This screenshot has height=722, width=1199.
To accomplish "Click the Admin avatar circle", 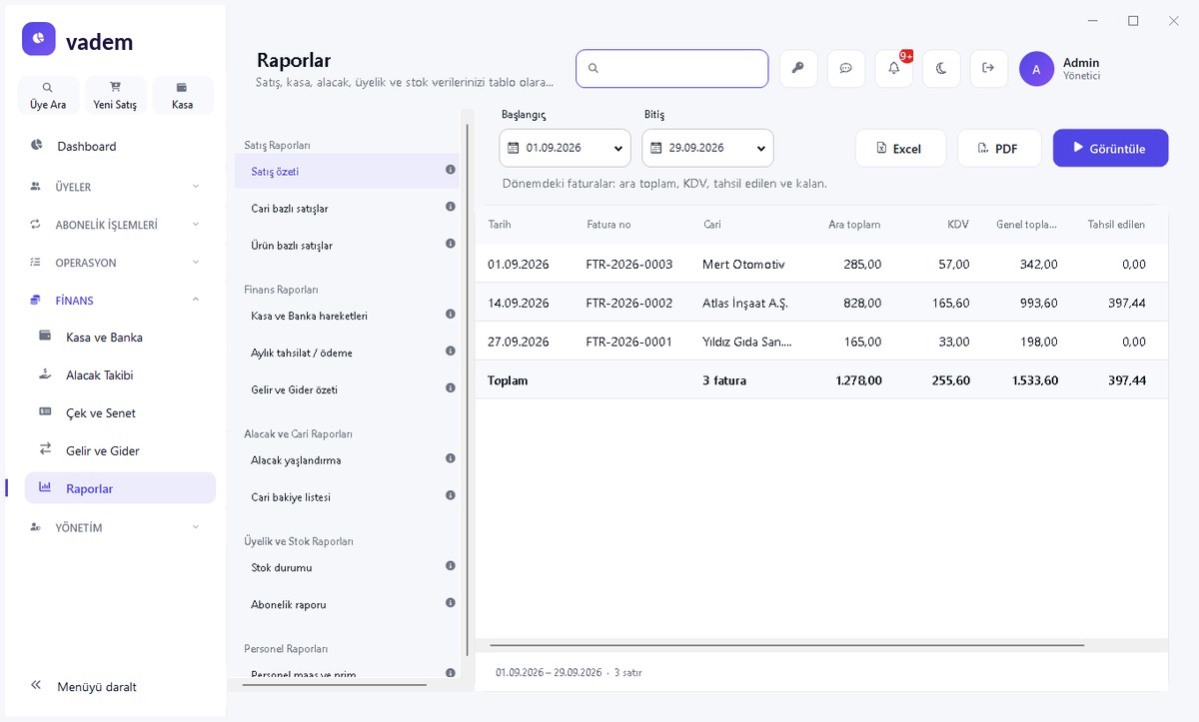I will 1036,69.
